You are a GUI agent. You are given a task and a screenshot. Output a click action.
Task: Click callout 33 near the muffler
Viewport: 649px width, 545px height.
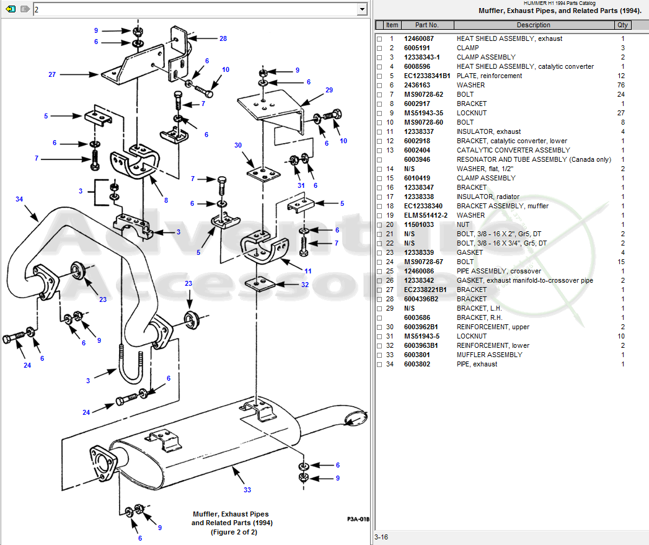(x=247, y=490)
